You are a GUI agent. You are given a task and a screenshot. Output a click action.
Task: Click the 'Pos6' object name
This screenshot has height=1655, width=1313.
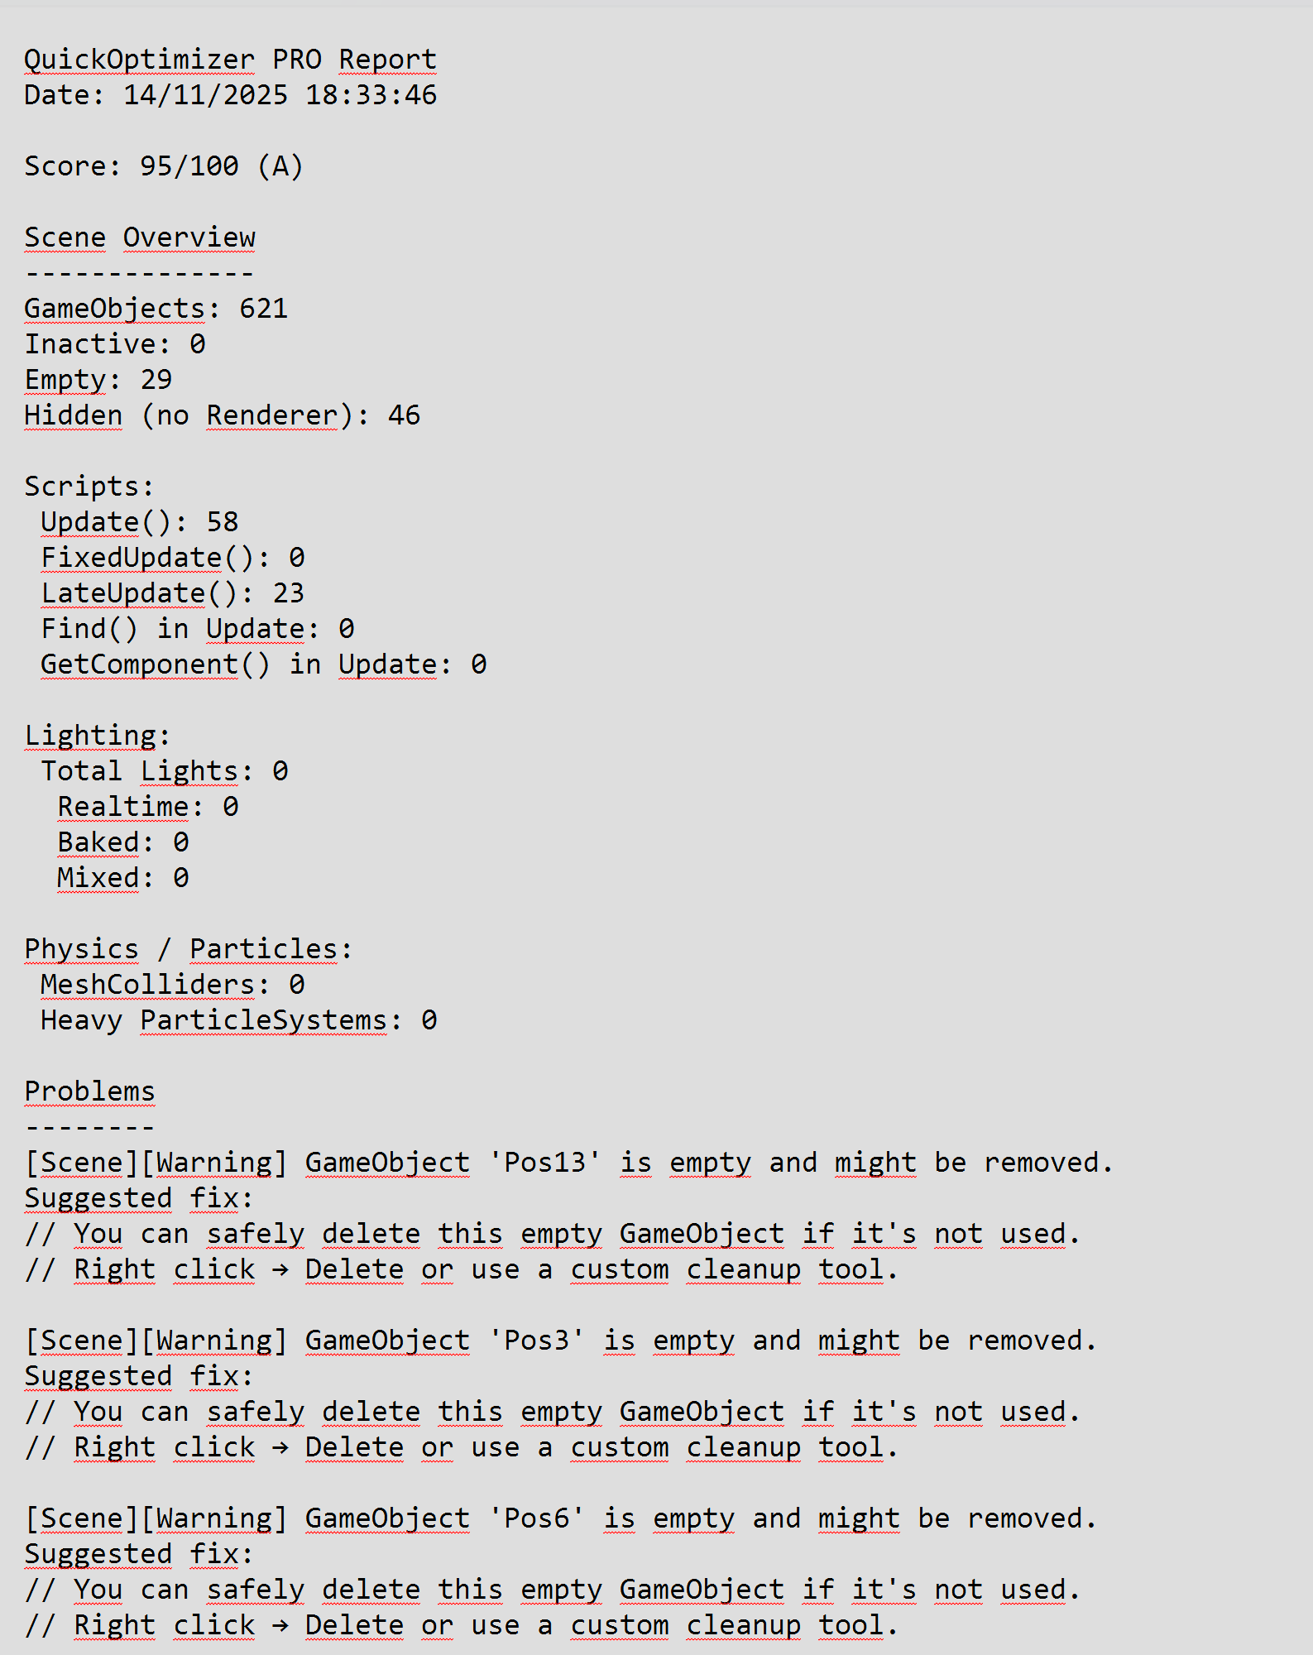tap(536, 1518)
